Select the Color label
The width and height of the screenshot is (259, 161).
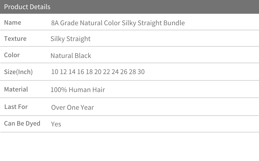coord(12,55)
